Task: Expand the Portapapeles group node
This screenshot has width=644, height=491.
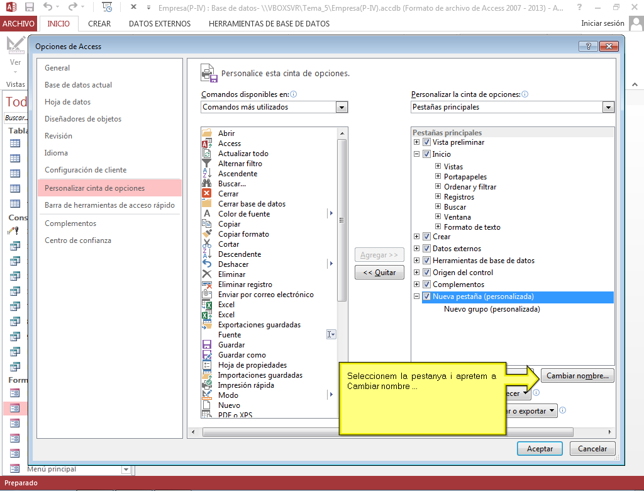Action: 438,176
